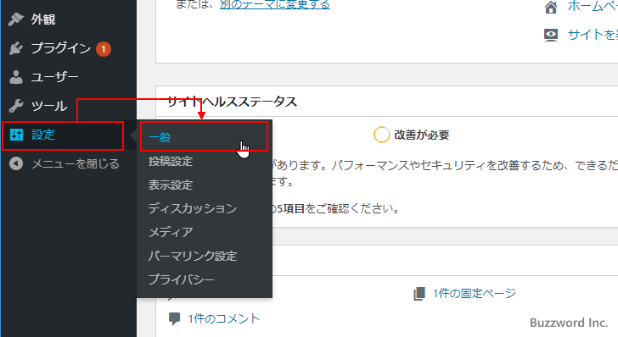
Task: Click the monitor icon beside サイトを
Action: [x=551, y=35]
